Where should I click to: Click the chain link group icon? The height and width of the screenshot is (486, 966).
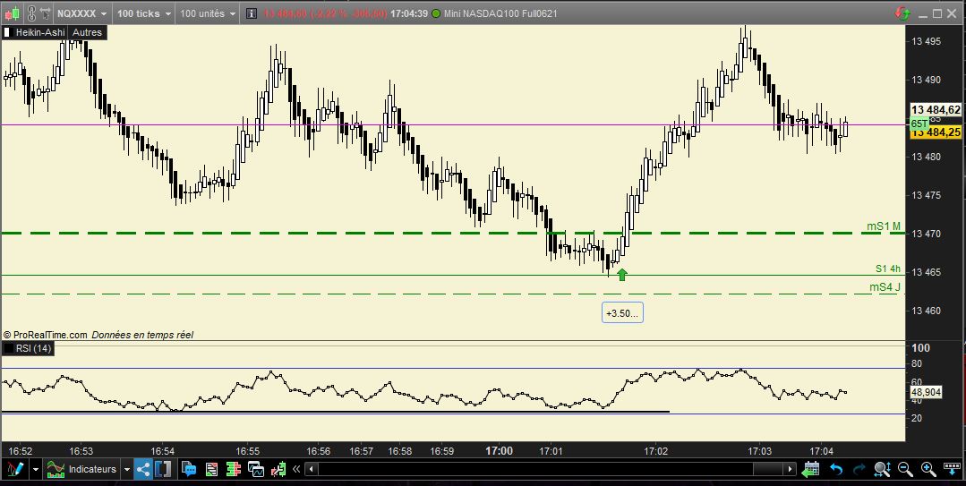pyautogui.click(x=32, y=13)
